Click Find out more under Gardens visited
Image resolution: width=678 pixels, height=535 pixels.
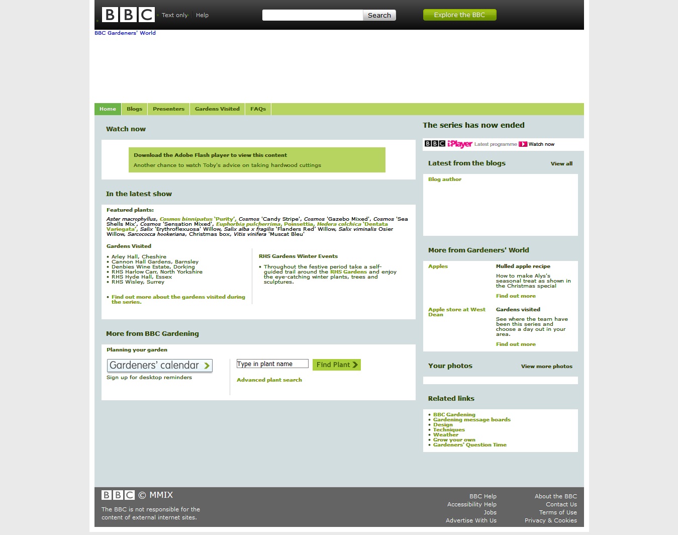[516, 344]
